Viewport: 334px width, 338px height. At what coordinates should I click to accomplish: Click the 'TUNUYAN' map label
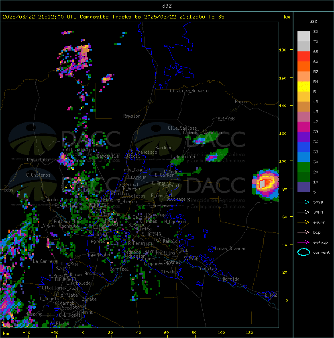click(85, 313)
